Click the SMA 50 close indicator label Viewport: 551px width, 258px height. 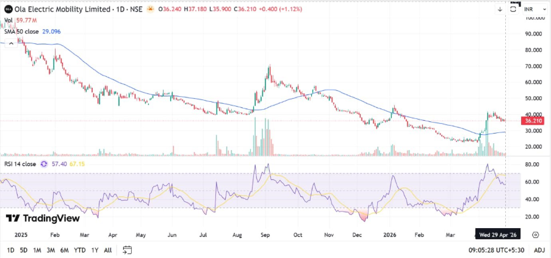(x=23, y=31)
